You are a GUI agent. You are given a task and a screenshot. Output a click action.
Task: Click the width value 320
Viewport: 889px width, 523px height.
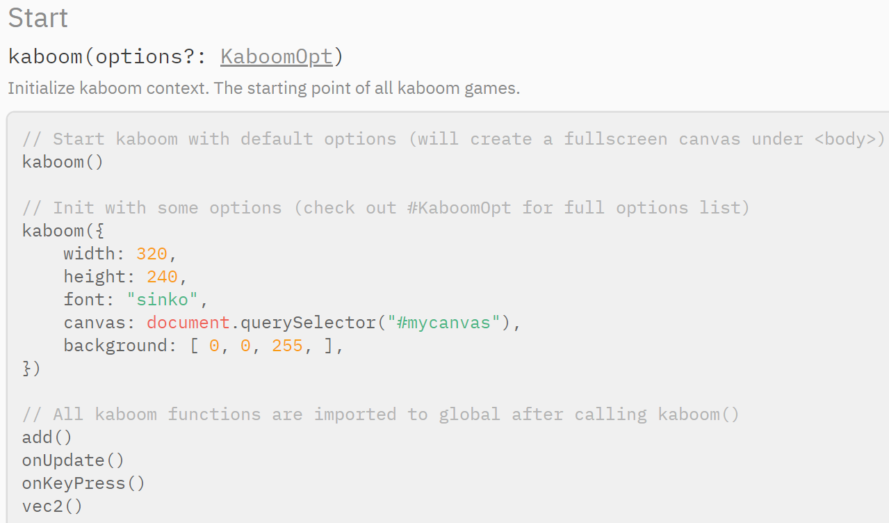(152, 253)
